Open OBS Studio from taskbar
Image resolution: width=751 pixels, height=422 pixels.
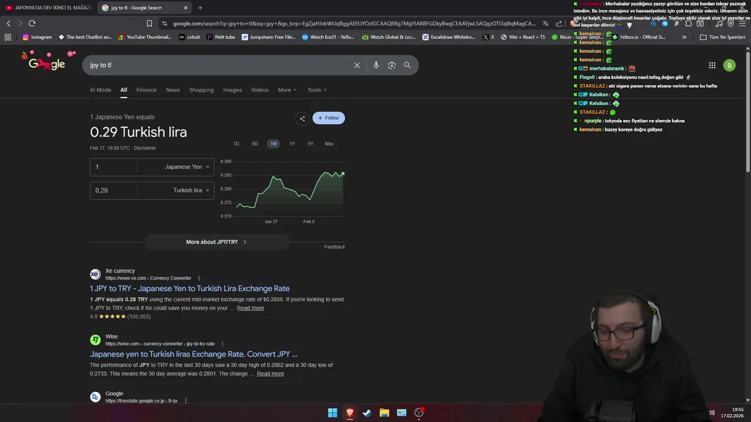[419, 413]
